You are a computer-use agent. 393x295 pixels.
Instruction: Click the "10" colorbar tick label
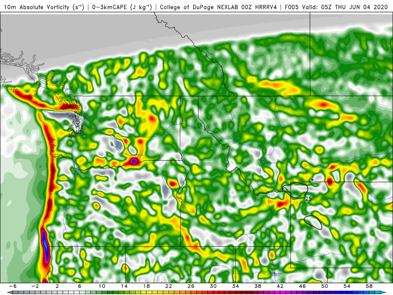click(x=102, y=286)
